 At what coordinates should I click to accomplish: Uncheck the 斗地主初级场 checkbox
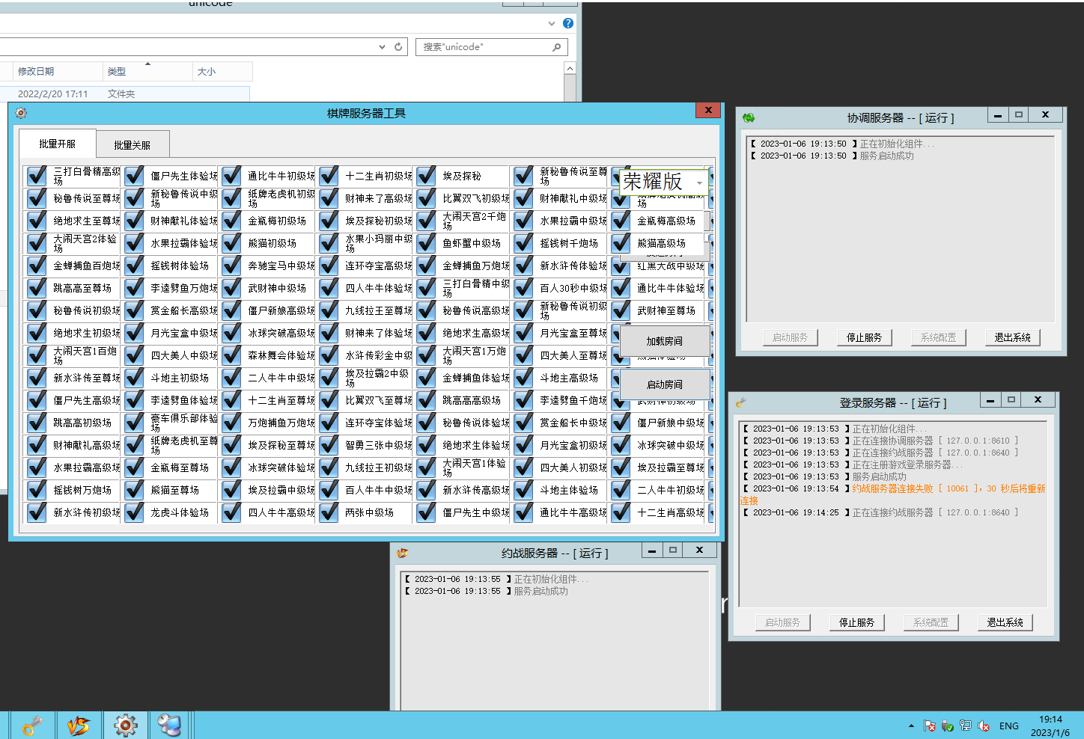tap(135, 378)
